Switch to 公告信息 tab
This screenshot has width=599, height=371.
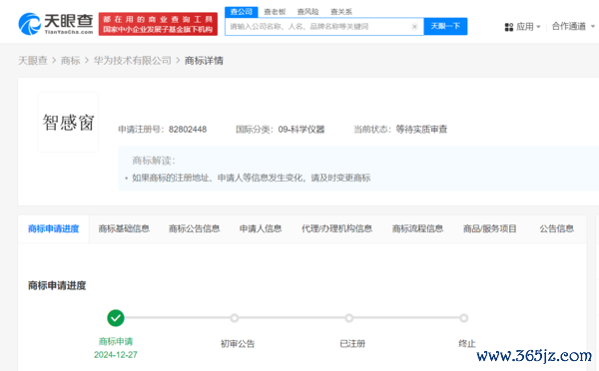click(557, 228)
